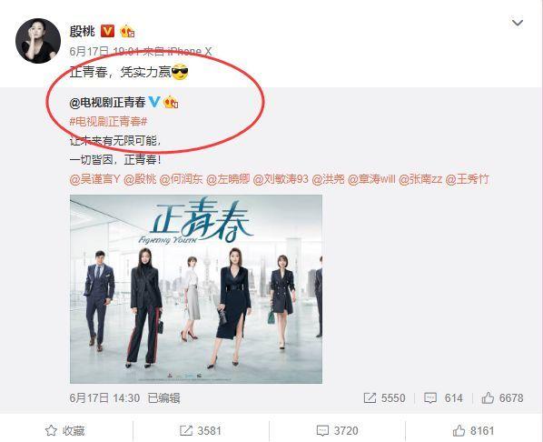The width and height of the screenshot is (543, 442).
Task: Open the #电视剧正青春# hashtag
Action: click(x=108, y=122)
